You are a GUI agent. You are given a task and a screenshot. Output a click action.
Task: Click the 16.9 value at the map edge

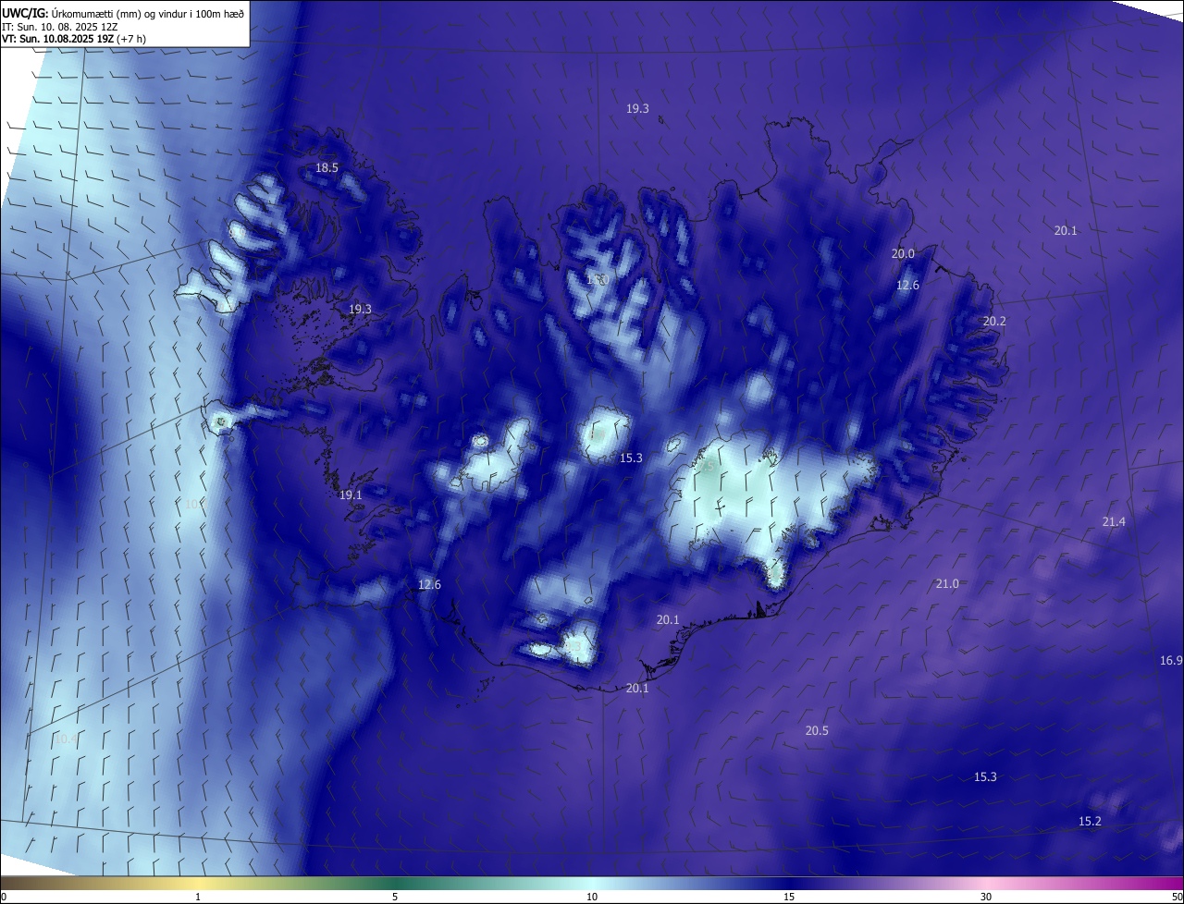click(x=1171, y=661)
